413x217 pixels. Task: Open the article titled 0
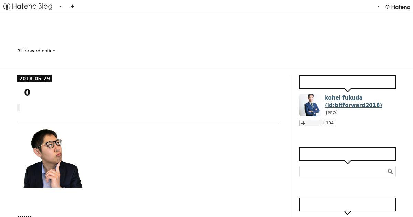pyautogui.click(x=27, y=92)
